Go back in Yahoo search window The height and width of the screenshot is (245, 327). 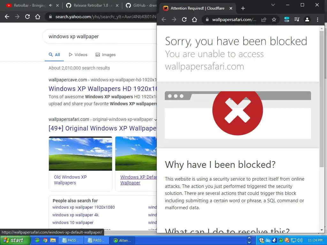click(x=7, y=17)
